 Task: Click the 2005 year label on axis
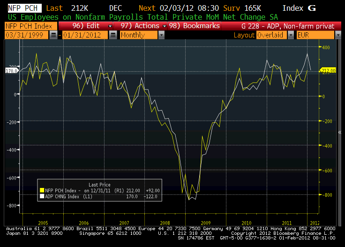(43, 223)
